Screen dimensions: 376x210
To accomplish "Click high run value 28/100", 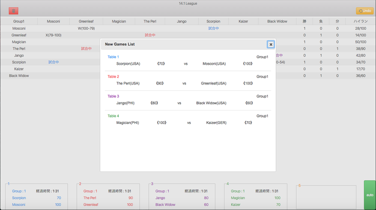I will click(360, 28).
